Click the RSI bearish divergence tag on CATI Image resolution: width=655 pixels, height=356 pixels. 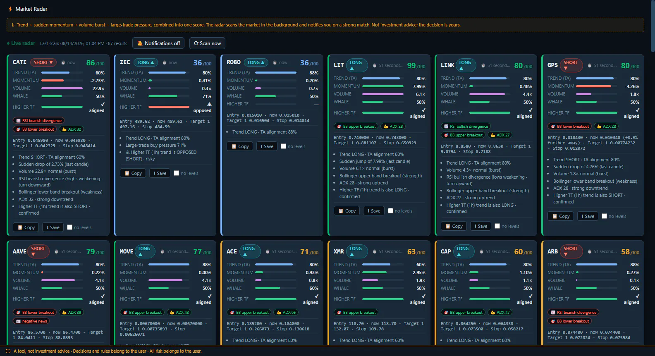38,121
